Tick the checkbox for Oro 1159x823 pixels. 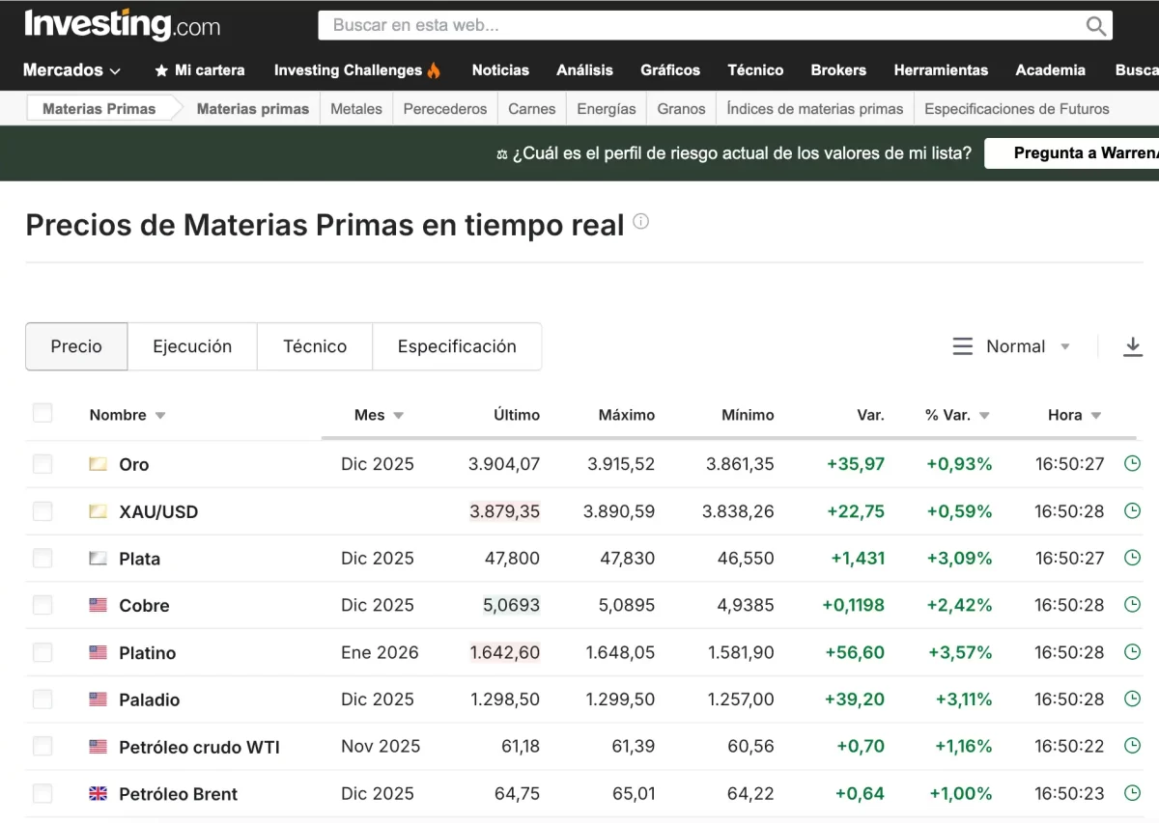42,464
